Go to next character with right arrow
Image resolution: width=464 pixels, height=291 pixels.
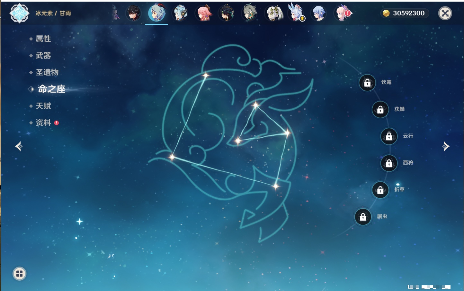click(446, 146)
